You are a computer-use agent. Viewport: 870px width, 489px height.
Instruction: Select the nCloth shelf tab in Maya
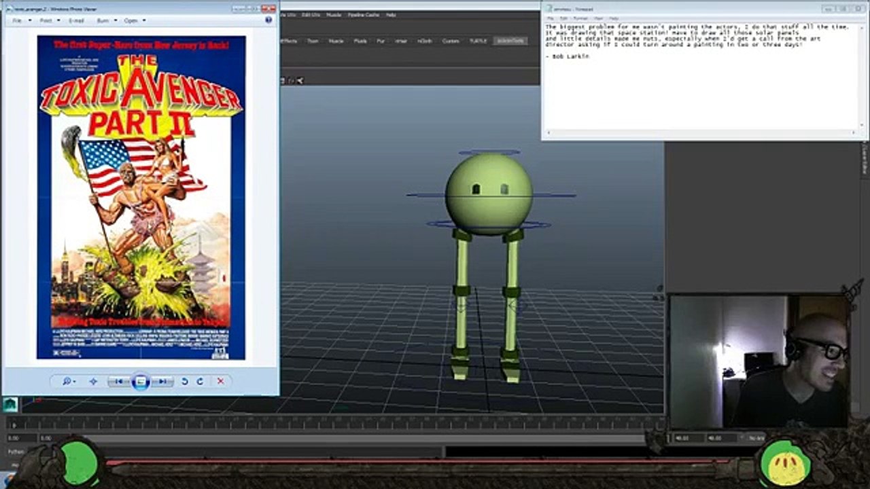point(425,41)
